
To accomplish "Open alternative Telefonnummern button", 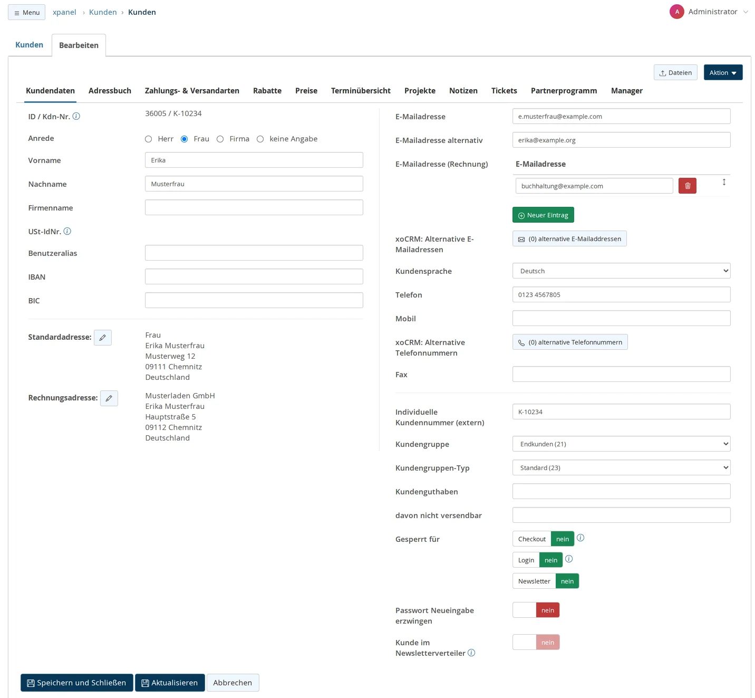I will [570, 342].
